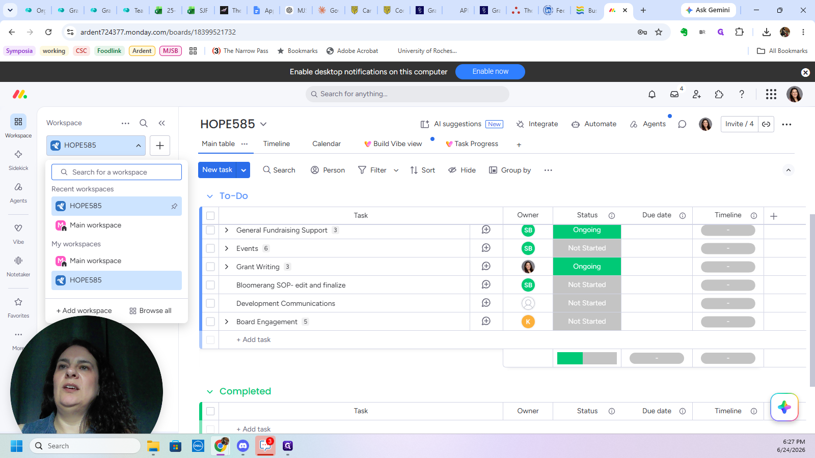Open conversation for General Fundraising Support
815x458 pixels.
click(486, 230)
